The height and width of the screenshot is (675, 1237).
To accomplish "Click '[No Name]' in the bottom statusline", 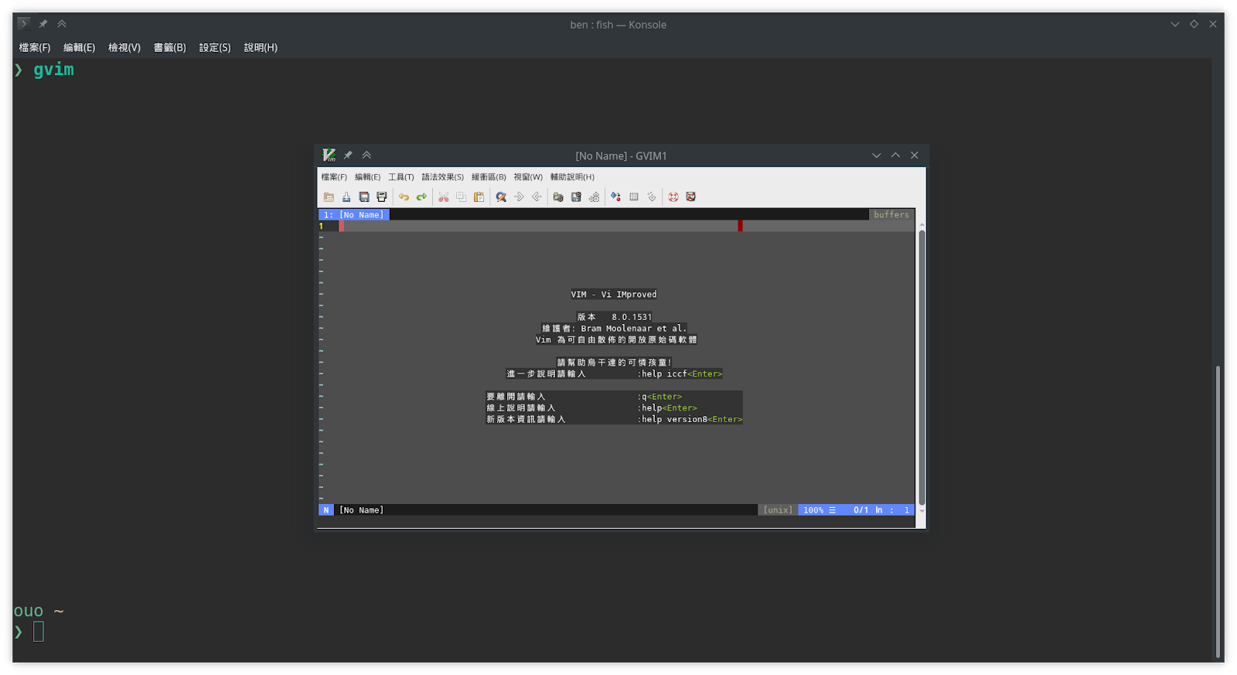I will [361, 510].
